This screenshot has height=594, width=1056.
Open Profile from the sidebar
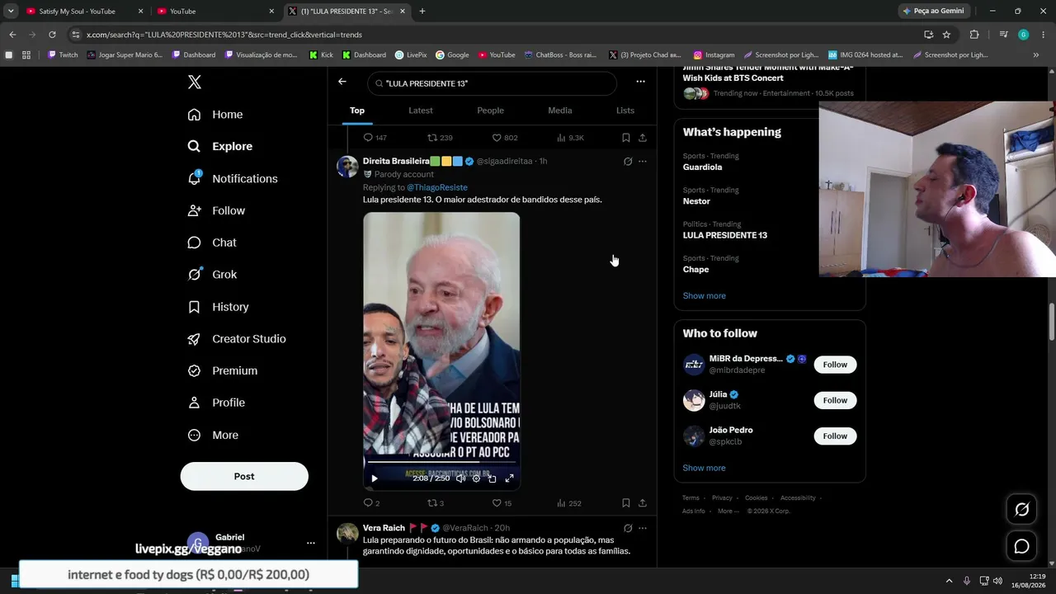[x=216, y=403]
